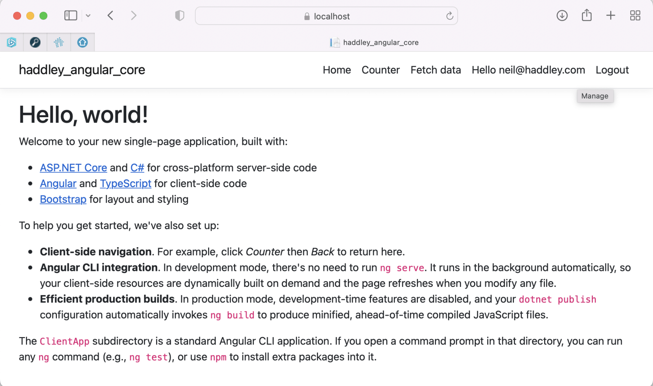
Task: Open a new tab with the plus button
Action: [x=611, y=16]
